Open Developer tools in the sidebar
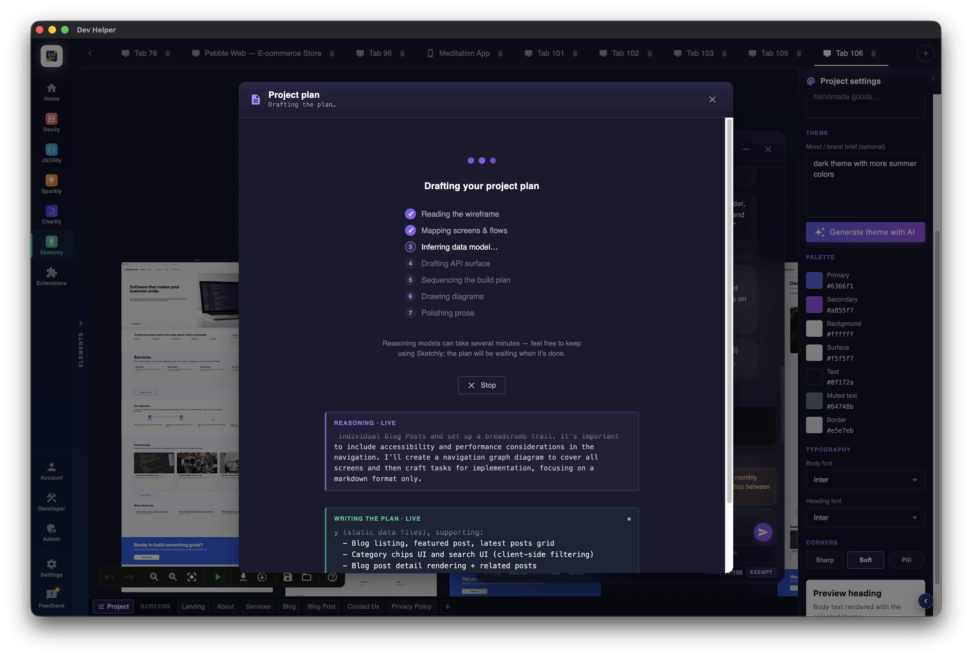The height and width of the screenshot is (657, 972). pyautogui.click(x=51, y=502)
